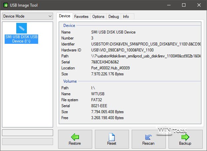207x151 pixels.
Task: Click the Reset blank page icon
Action: [112, 137]
